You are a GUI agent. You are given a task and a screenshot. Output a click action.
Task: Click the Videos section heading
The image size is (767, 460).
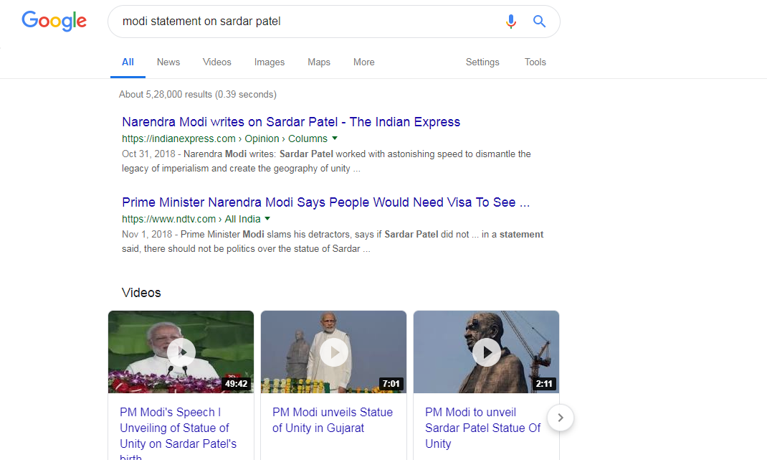tap(141, 293)
